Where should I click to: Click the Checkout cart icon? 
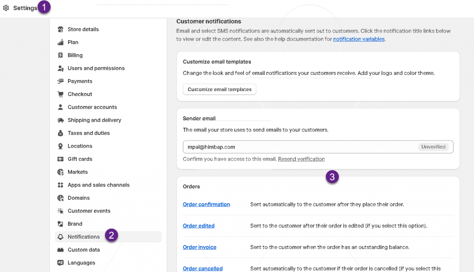[x=60, y=94]
